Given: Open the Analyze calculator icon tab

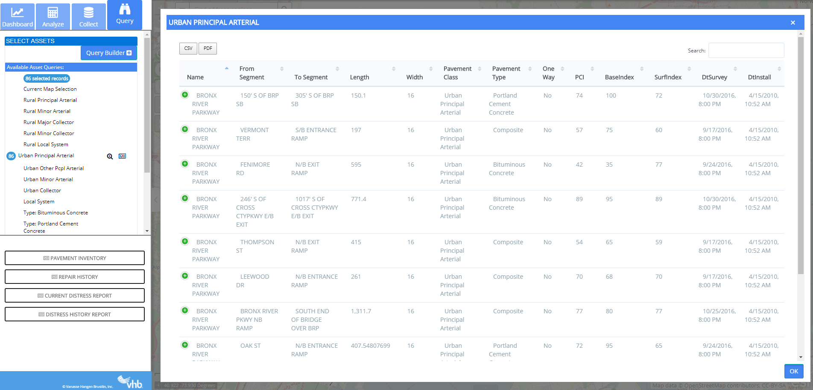Looking at the screenshot, I should pos(53,17).
